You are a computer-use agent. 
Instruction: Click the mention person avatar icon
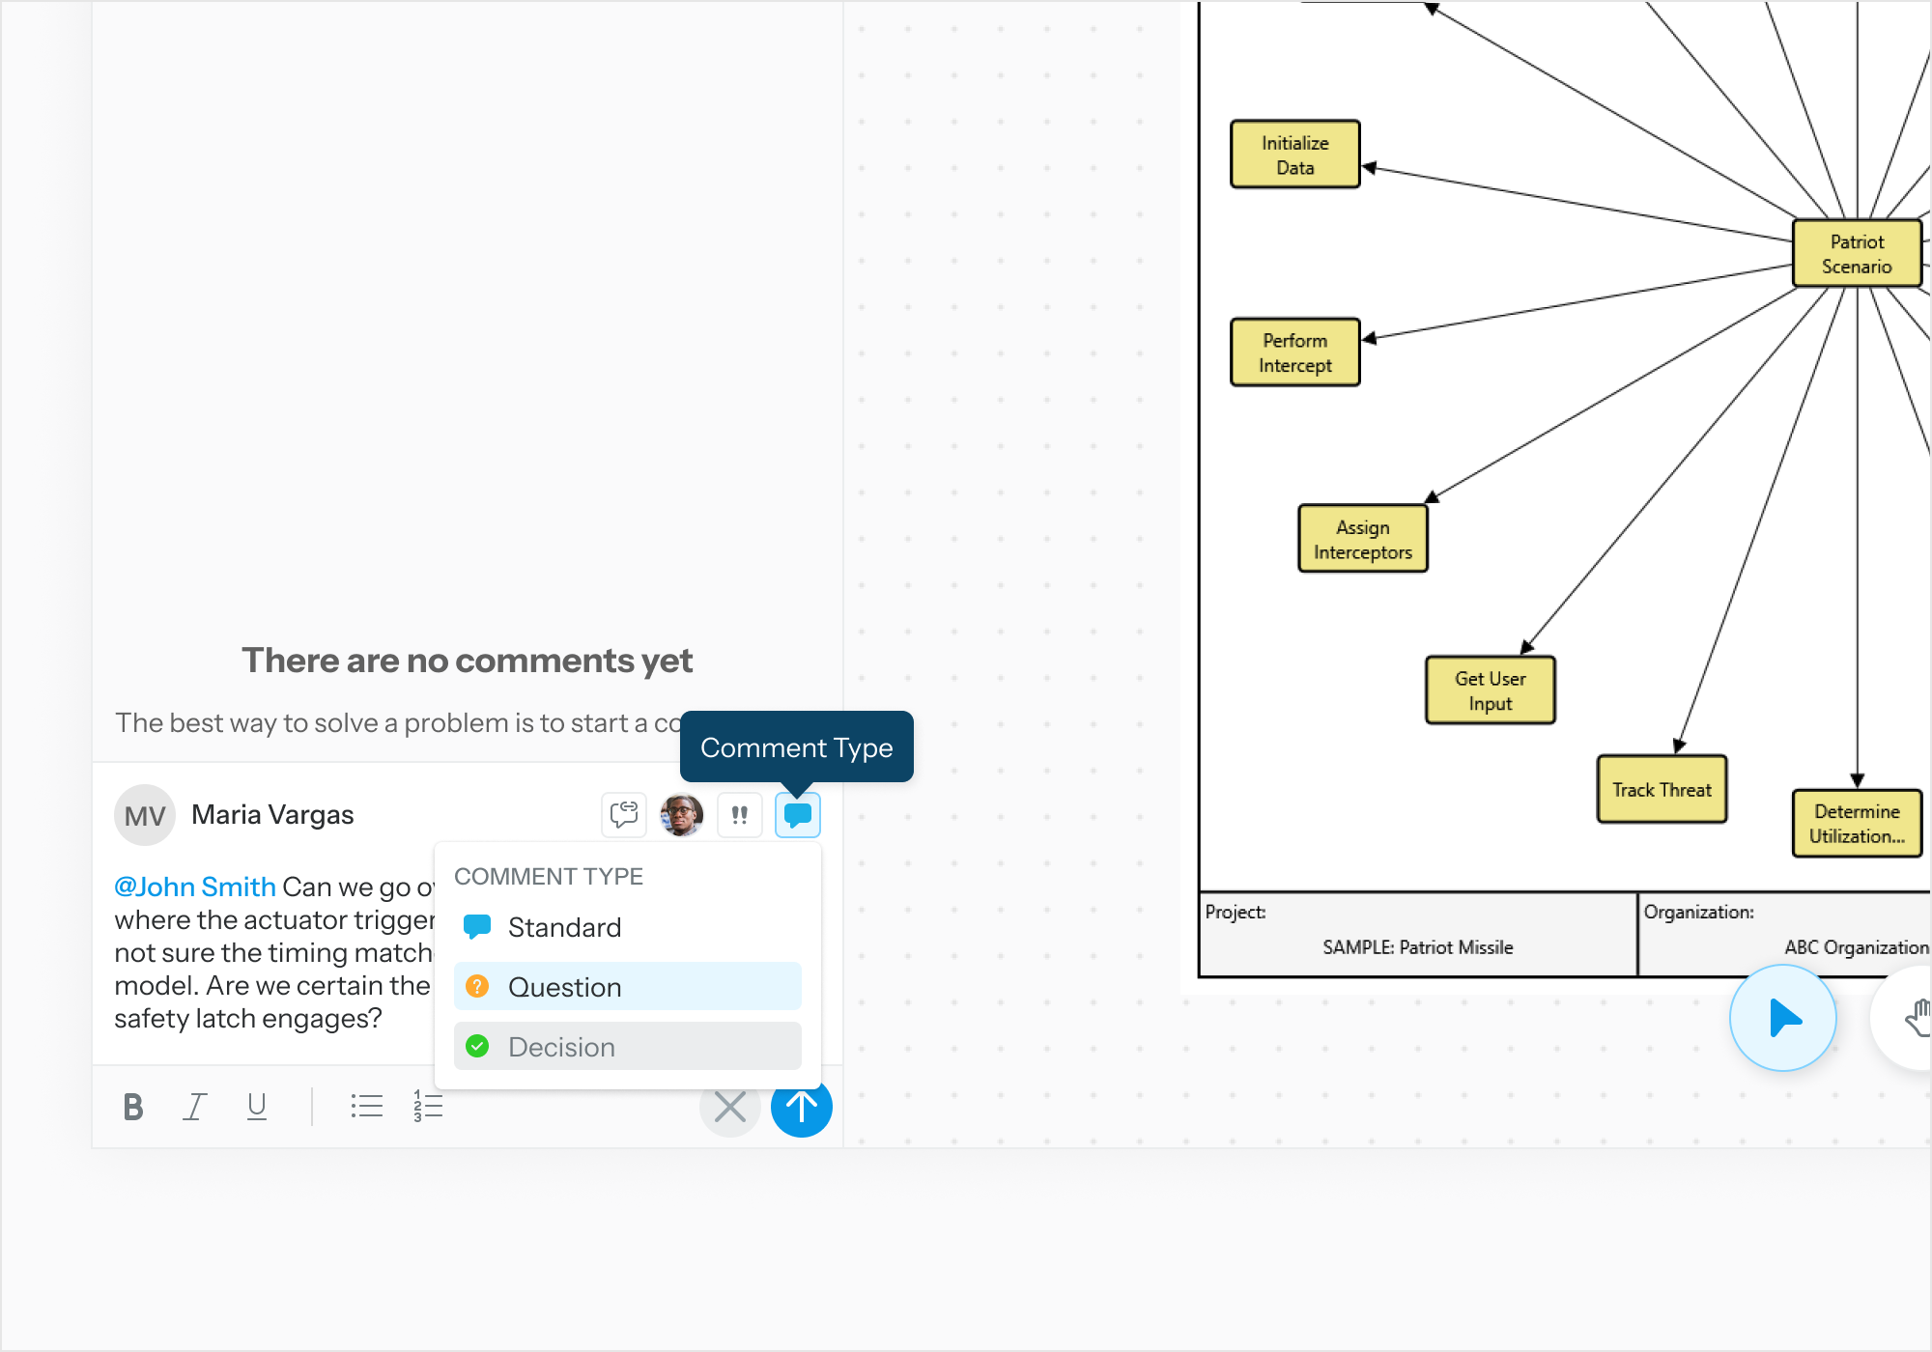(x=682, y=814)
